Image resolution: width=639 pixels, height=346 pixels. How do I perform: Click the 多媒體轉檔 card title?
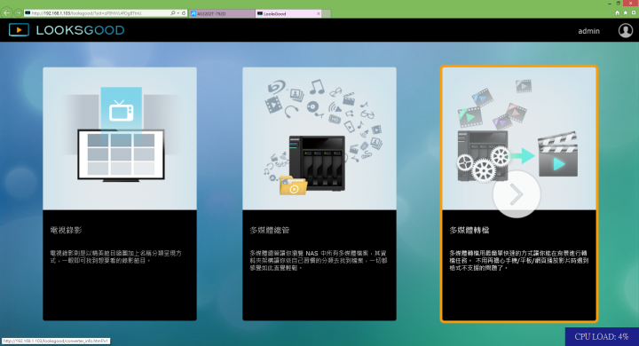pos(469,231)
